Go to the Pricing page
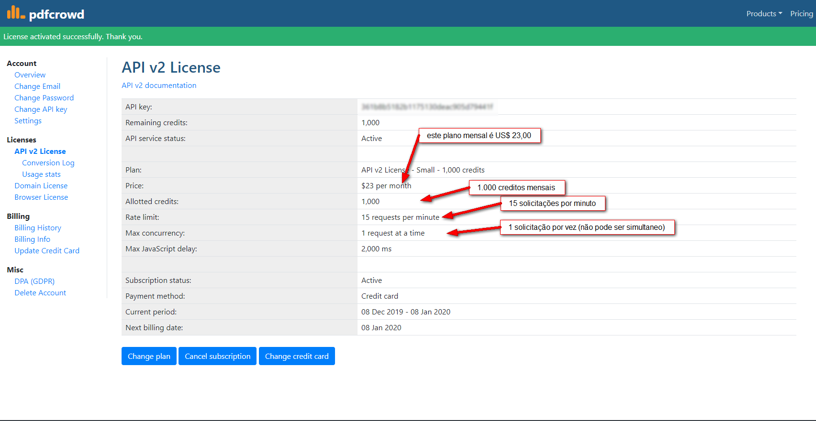 [x=802, y=14]
